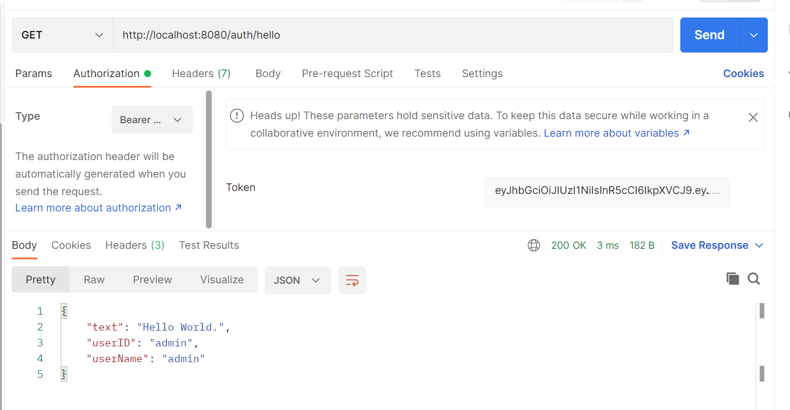Switch to the response Cookies tab
Screen dimensions: 790x410
tap(71, 245)
